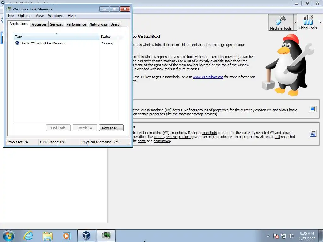Viewport: 323px width, 242px height.
Task: Select the Applications tab
Action: click(19, 24)
